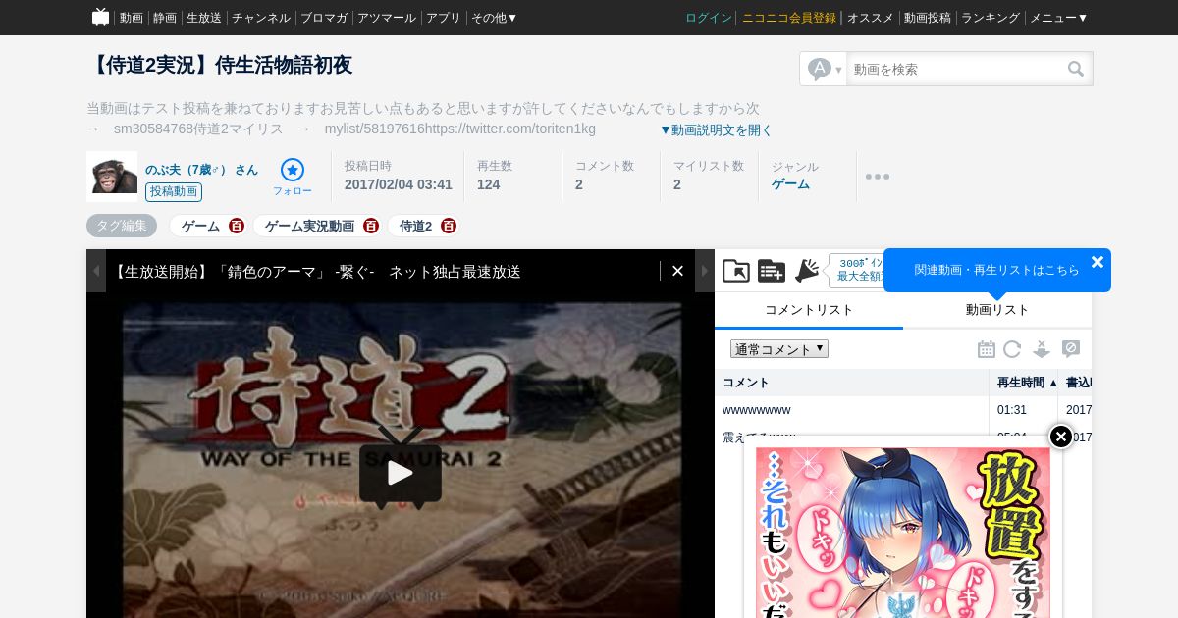This screenshot has width=1178, height=618.
Task: Switch to 動画リスト tab
Action: coord(997,310)
